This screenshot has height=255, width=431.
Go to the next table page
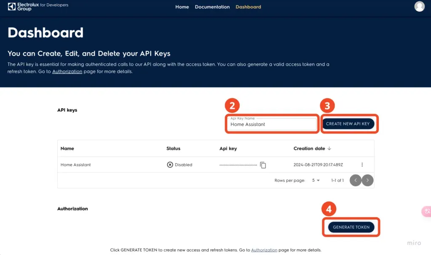(x=367, y=180)
